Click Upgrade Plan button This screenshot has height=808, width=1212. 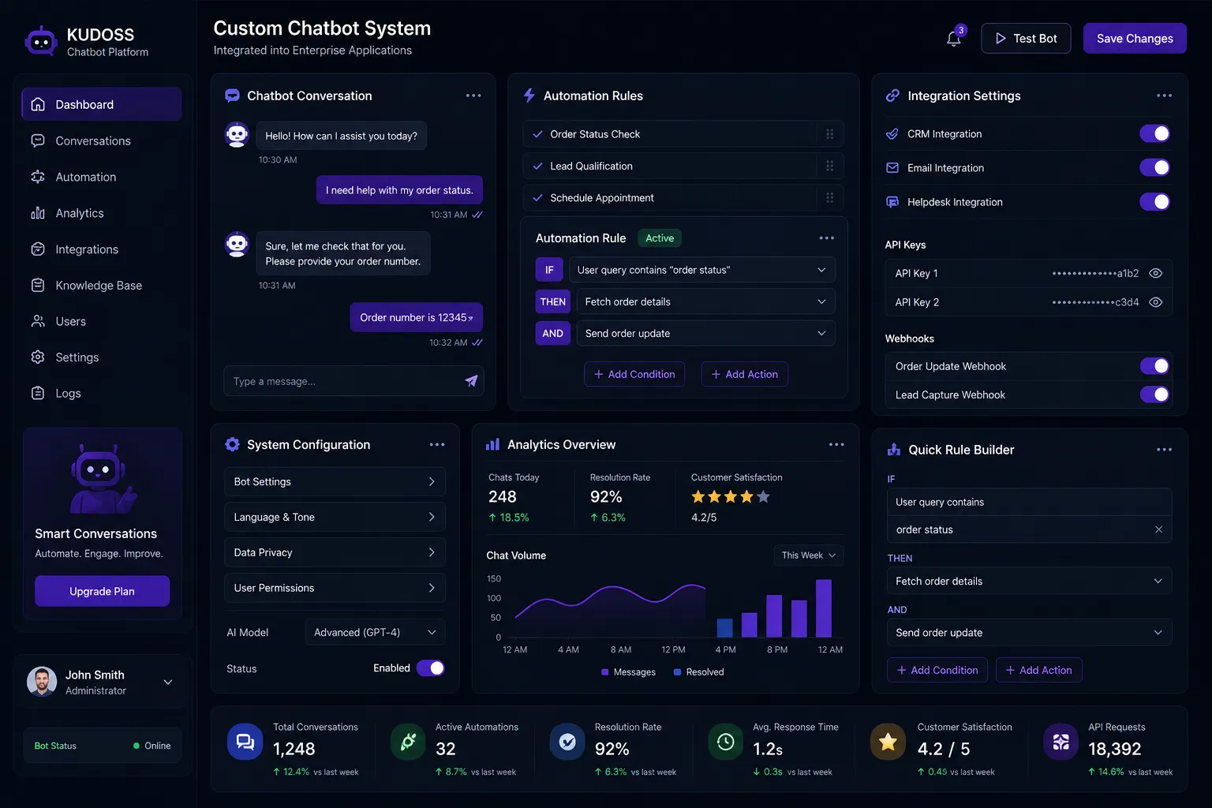point(102,591)
